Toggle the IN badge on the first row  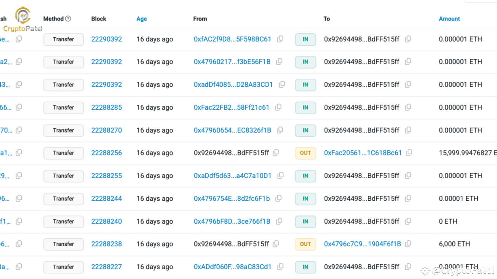click(305, 39)
